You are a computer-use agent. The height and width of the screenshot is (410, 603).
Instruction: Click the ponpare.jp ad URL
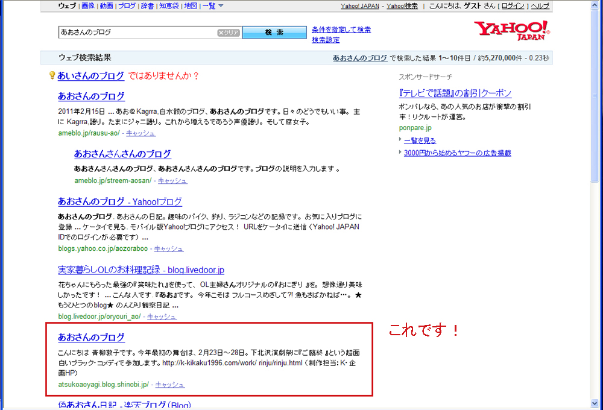click(x=415, y=128)
